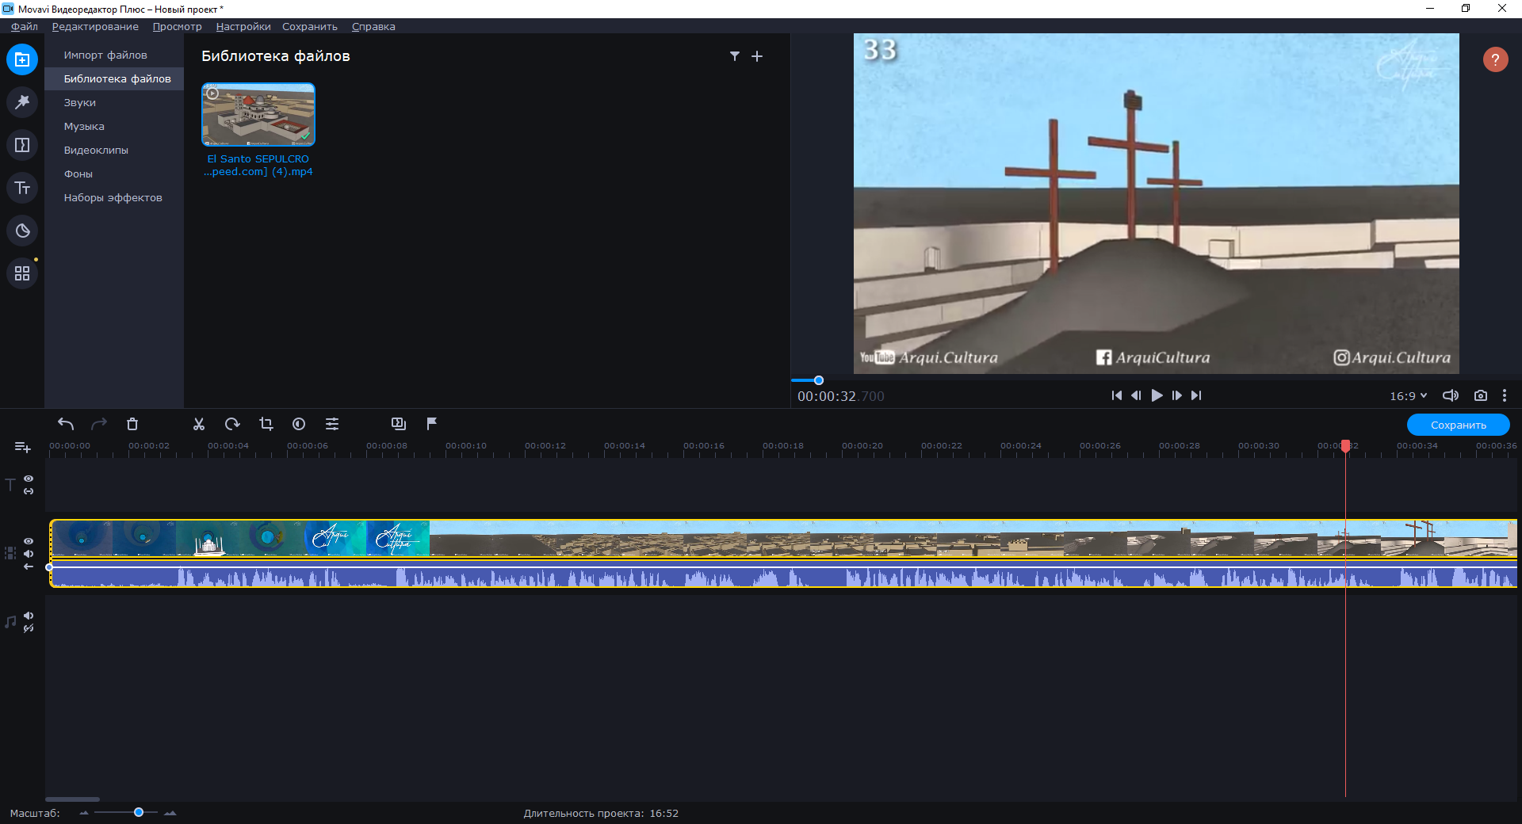Click the red playhead marker on the ruler
This screenshot has width=1522, height=824.
click(1345, 446)
